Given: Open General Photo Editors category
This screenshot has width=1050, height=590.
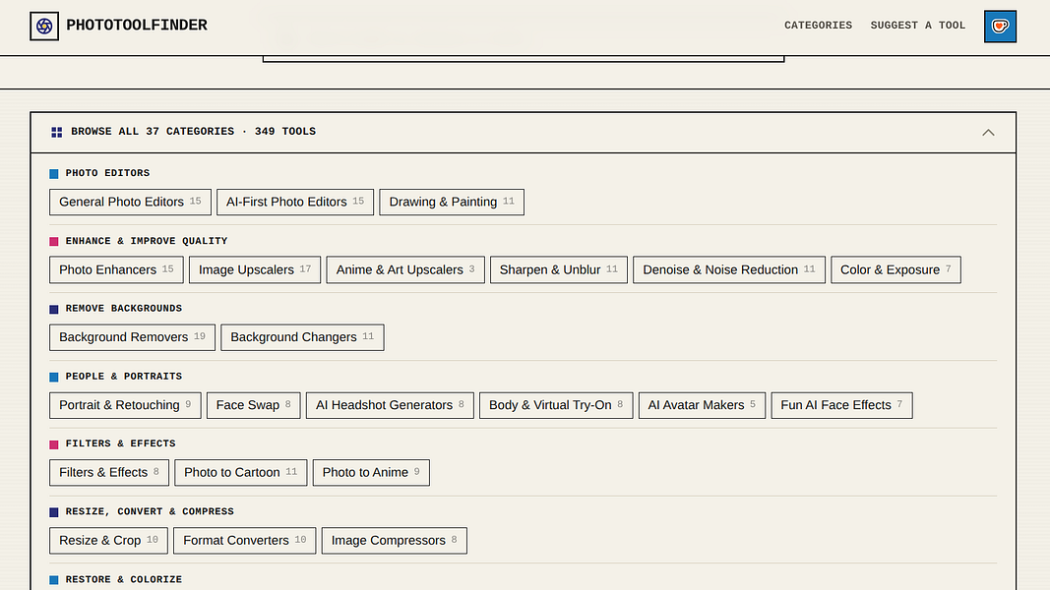Looking at the screenshot, I should [130, 202].
